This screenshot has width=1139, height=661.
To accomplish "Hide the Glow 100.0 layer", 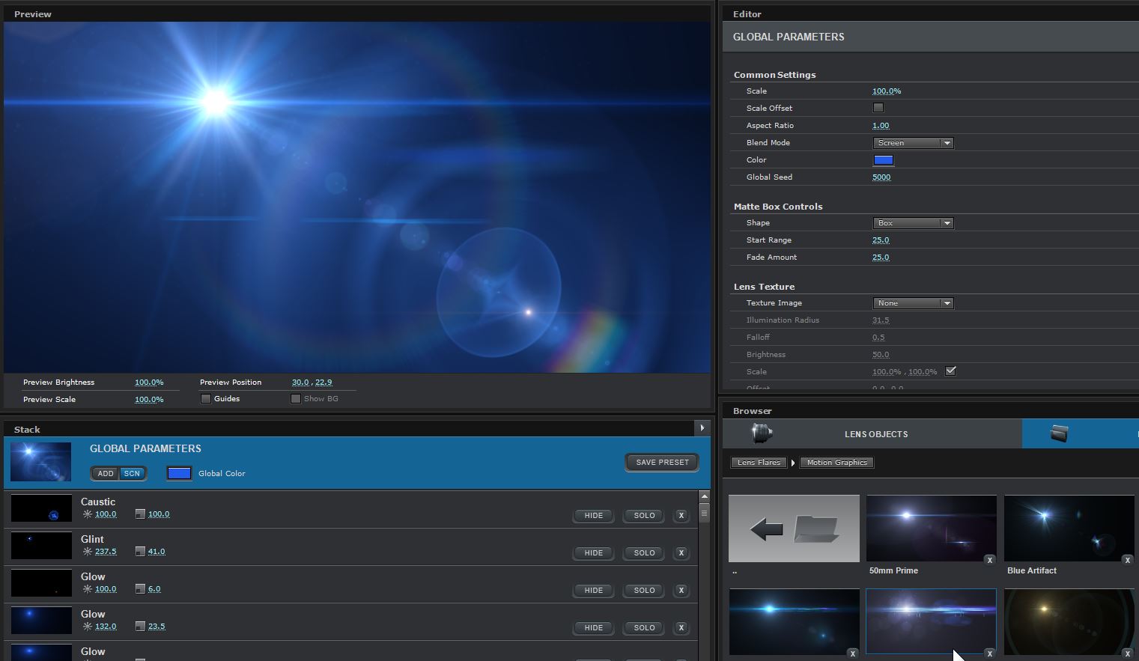I will pyautogui.click(x=594, y=590).
